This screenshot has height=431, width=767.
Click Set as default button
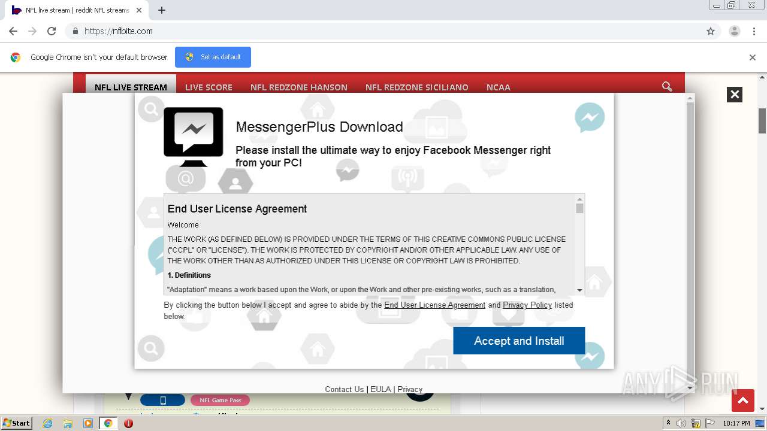213,57
